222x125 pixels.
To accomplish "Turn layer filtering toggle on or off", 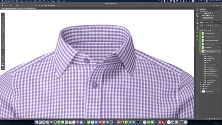I will (219, 25).
